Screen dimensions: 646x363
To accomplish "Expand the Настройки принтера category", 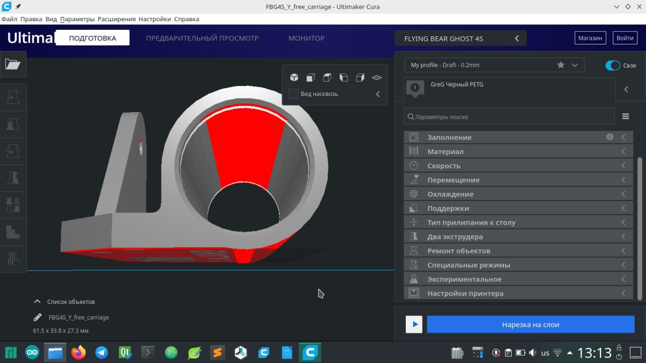I will click(x=518, y=293).
